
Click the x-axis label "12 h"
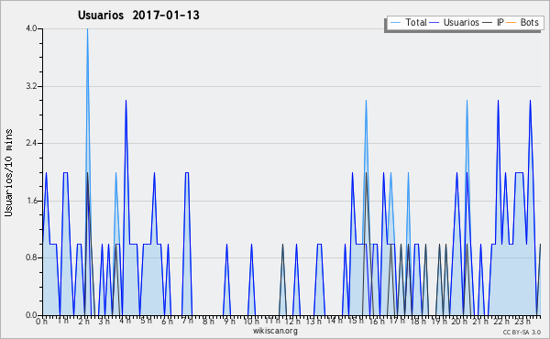[292, 322]
